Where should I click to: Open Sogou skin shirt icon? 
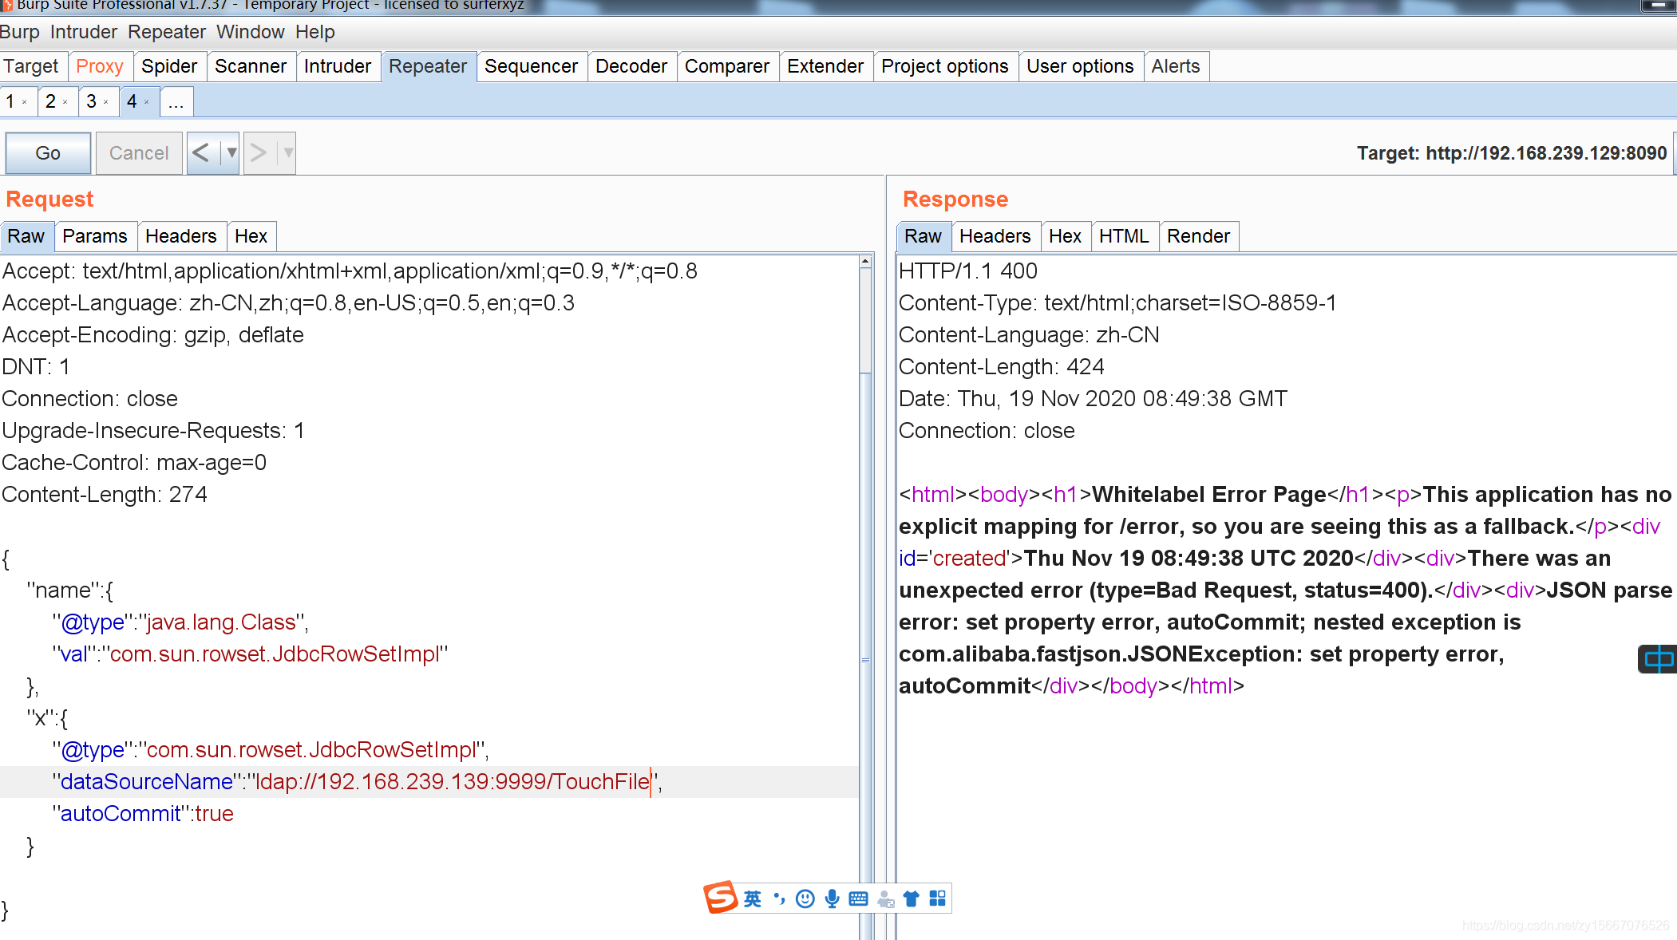pyautogui.click(x=912, y=899)
